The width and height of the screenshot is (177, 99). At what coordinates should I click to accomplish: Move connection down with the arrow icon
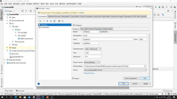(x=51, y=21)
